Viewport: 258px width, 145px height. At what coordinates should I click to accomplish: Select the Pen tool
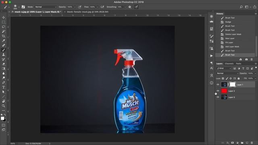[x=4, y=83]
